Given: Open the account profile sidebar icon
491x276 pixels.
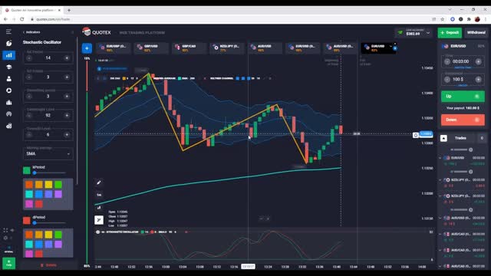Looking at the screenshot, I should (x=8, y=79).
